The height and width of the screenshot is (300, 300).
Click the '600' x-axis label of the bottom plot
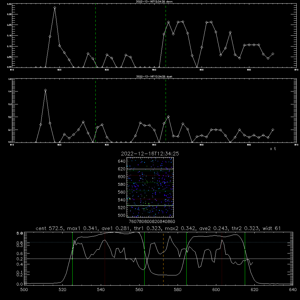pos(216,290)
